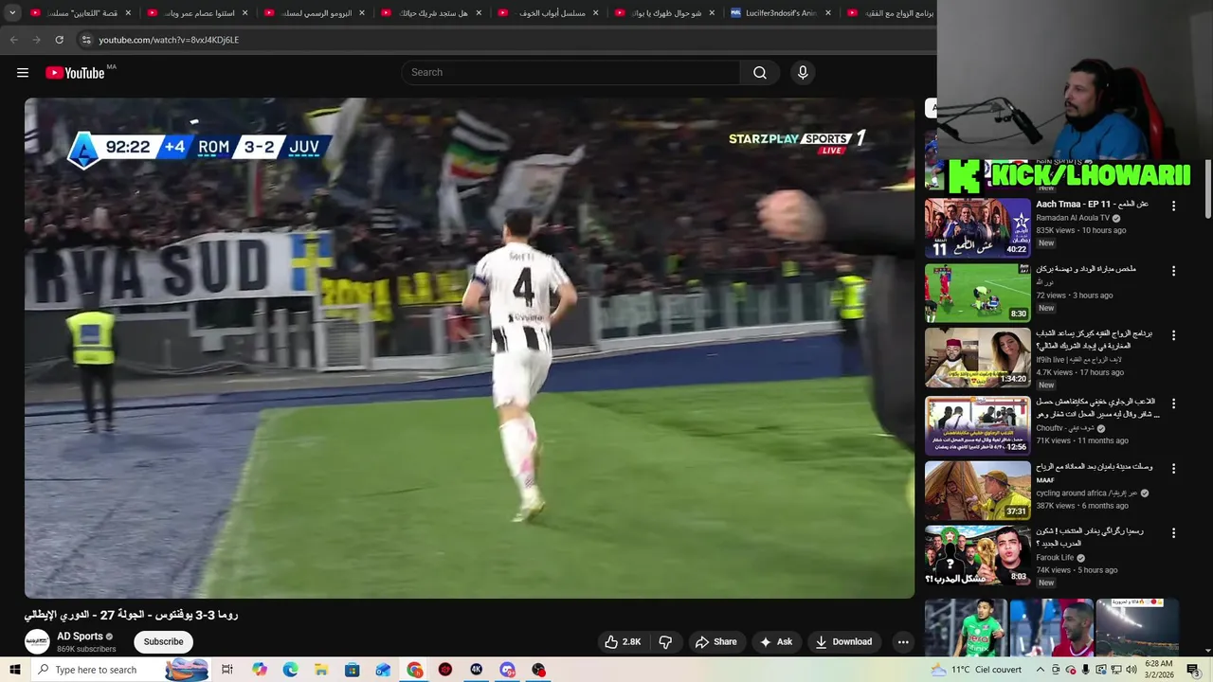Open options menu for Chouftv video
The height and width of the screenshot is (682, 1213).
[x=1173, y=403]
